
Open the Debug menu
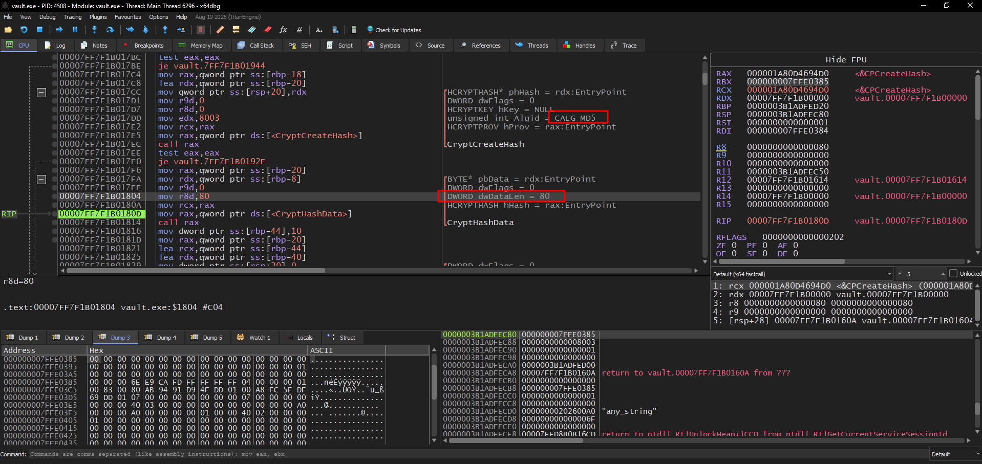click(x=47, y=17)
